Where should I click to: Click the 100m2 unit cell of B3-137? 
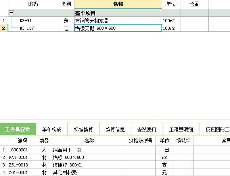(171, 28)
